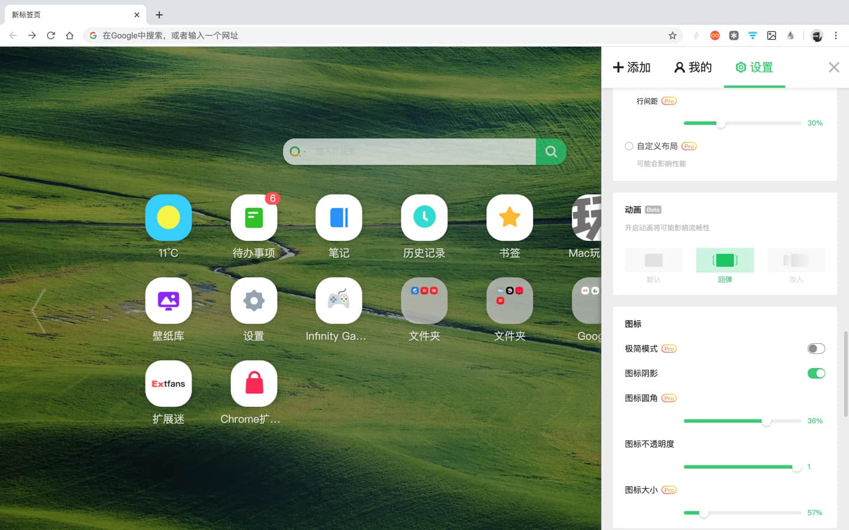Click the page search input field

point(422,151)
